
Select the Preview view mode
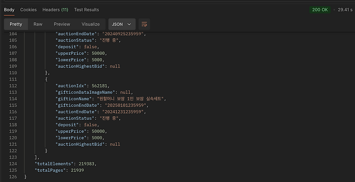62,24
